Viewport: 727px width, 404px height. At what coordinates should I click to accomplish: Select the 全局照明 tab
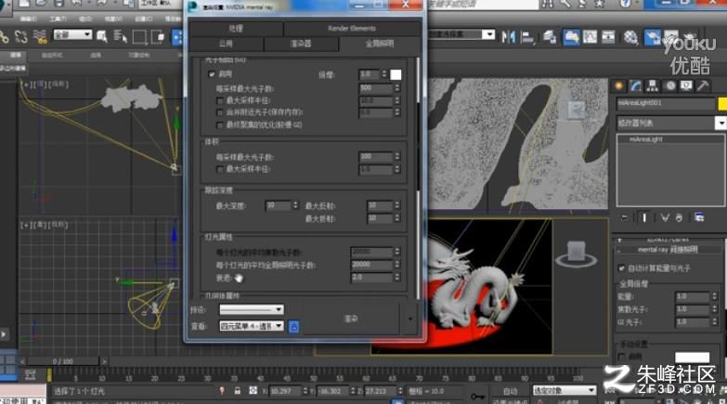pos(379,44)
